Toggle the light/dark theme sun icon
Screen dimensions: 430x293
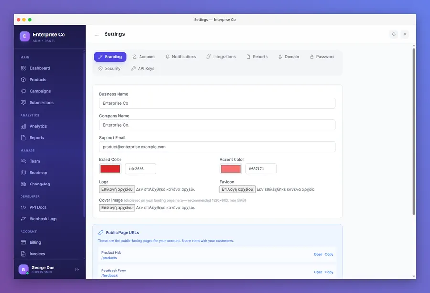[405, 34]
